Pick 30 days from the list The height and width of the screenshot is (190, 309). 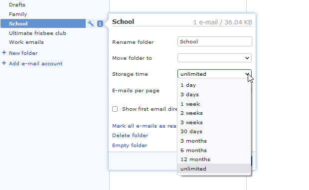[214, 132]
